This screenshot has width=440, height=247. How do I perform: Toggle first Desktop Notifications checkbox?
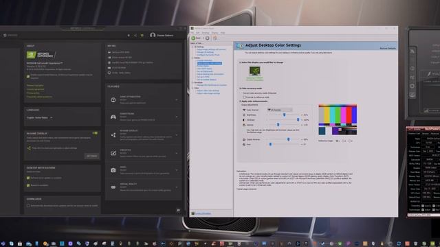click(x=28, y=178)
